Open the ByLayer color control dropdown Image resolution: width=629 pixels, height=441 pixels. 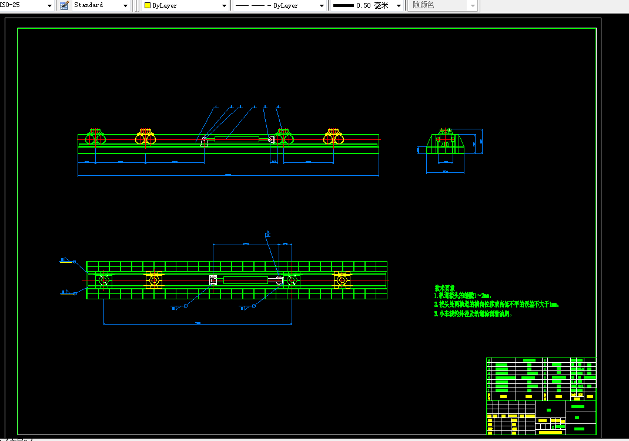[x=224, y=6]
